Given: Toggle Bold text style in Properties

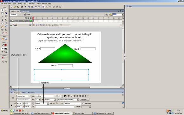Looking at the screenshot, I should (x=69, y=96).
